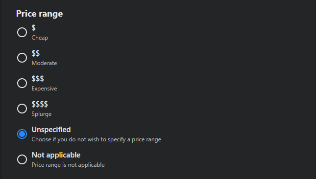Click the "$$$" symbol label

tap(38, 79)
